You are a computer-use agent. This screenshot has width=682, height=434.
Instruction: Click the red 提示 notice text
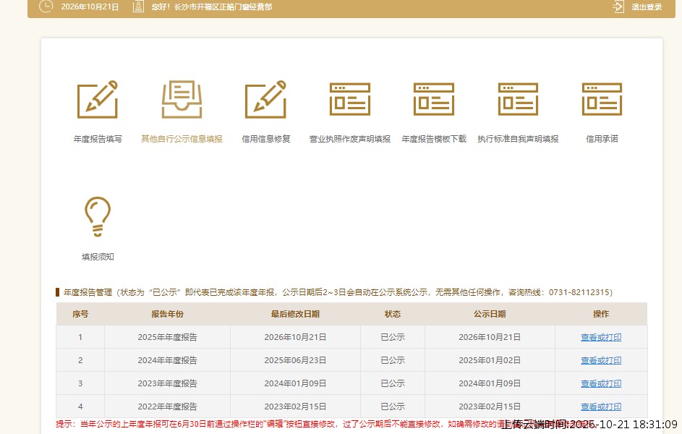326,424
